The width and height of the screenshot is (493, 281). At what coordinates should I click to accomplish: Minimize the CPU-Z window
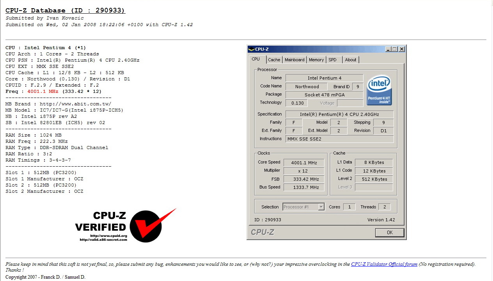coord(388,49)
